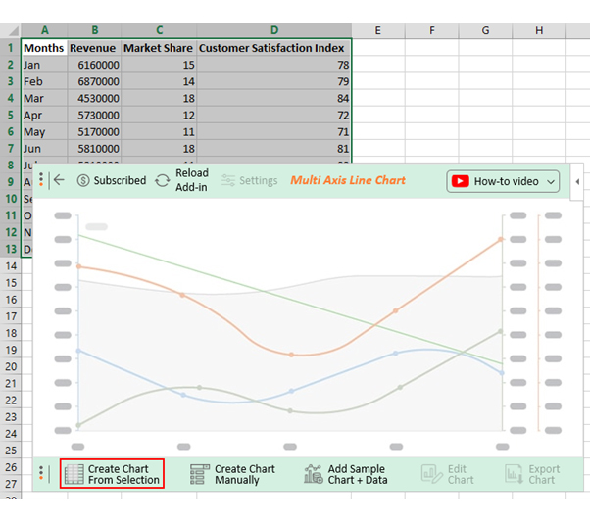Click the Jan cell
The image size is (590, 522).
44,65
